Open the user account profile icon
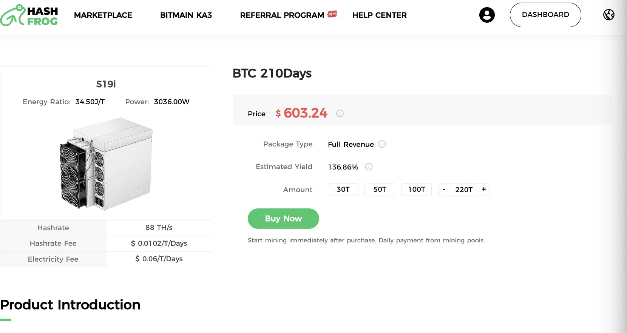The image size is (627, 333). click(487, 15)
